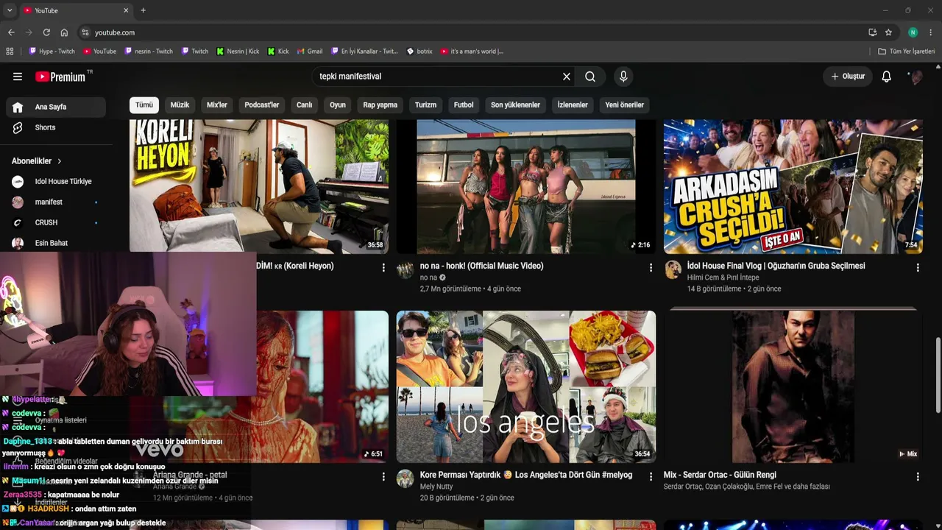Image resolution: width=942 pixels, height=530 pixels.
Task: Bookmark this page with the star icon
Action: point(888,32)
